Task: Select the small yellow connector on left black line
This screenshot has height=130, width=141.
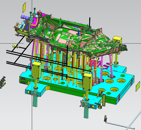Action: 15,46
